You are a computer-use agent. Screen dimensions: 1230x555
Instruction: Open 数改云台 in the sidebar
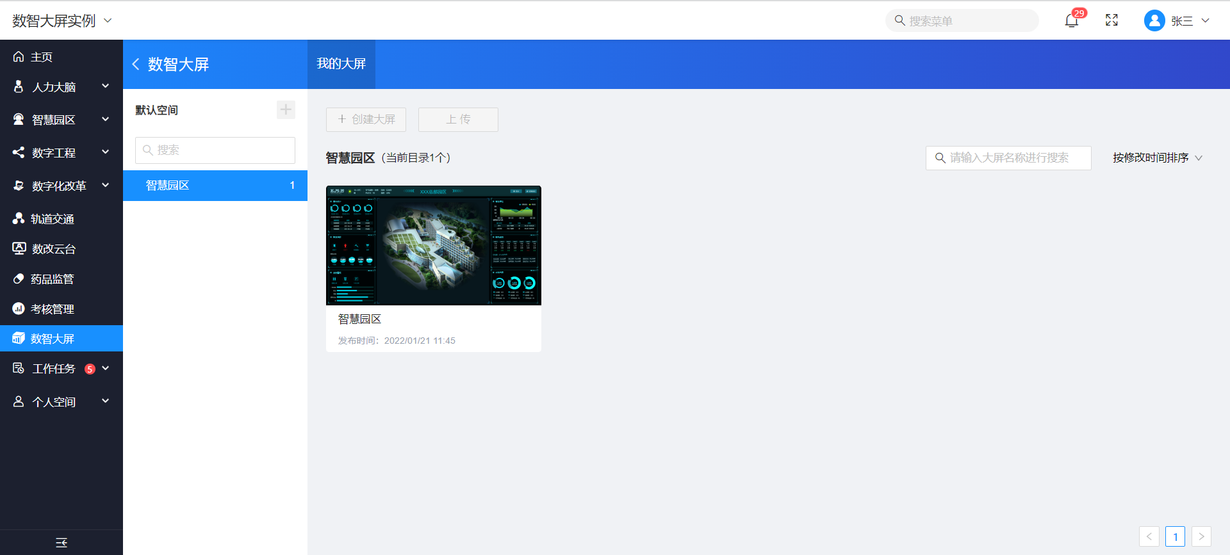[x=54, y=249]
